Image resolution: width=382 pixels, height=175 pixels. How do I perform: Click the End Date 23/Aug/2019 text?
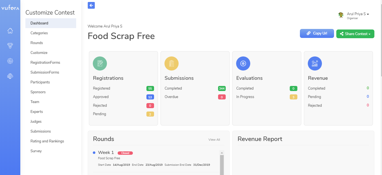click(x=154, y=165)
